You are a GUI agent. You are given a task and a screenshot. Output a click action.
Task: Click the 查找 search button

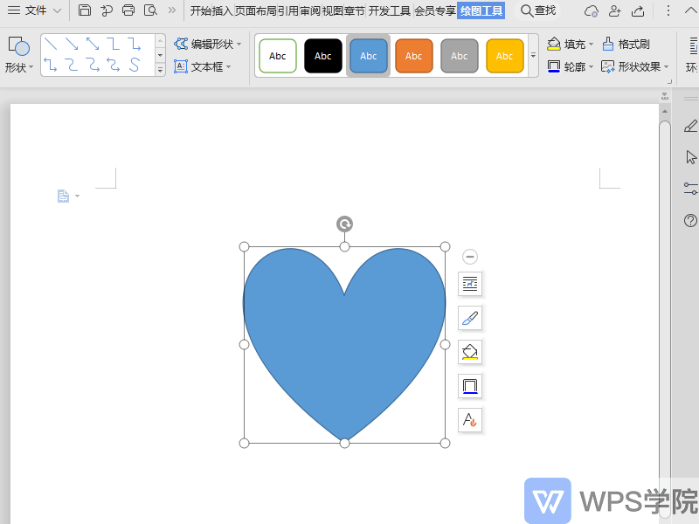(538, 10)
